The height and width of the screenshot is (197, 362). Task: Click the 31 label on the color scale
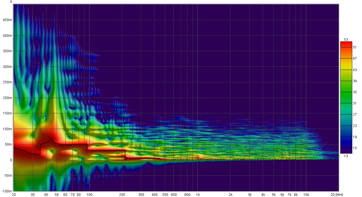pos(355,103)
